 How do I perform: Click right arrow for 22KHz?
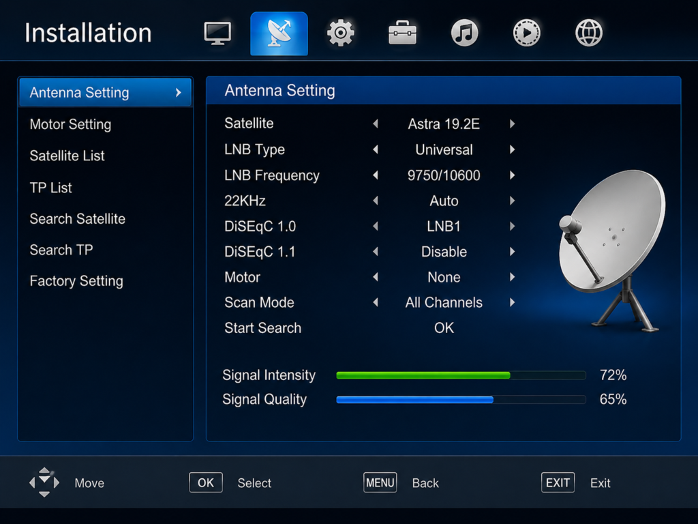click(x=513, y=201)
